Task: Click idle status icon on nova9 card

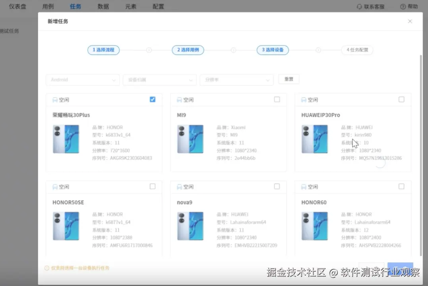Action: 179,187
